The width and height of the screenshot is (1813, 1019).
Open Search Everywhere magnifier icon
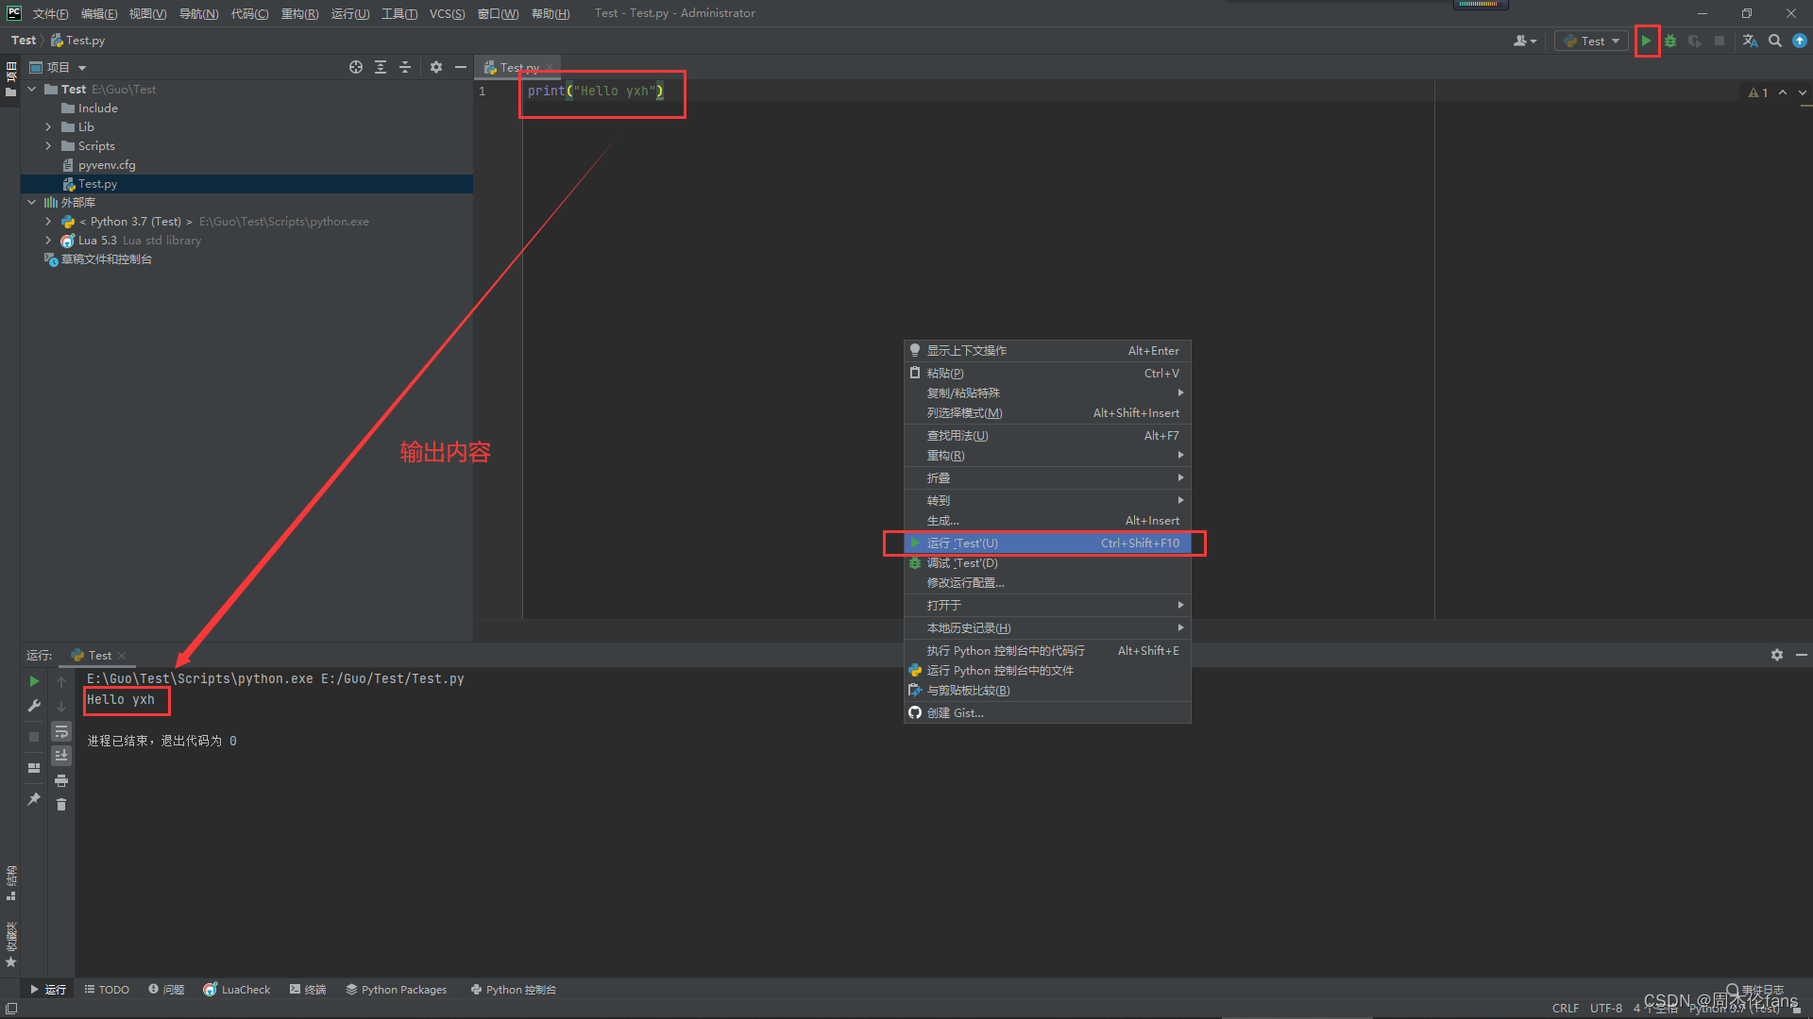(1775, 41)
